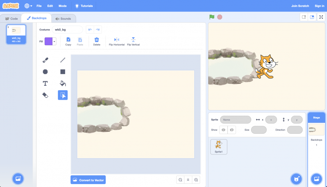Enter full screen stage mode

pyautogui.click(x=321, y=17)
